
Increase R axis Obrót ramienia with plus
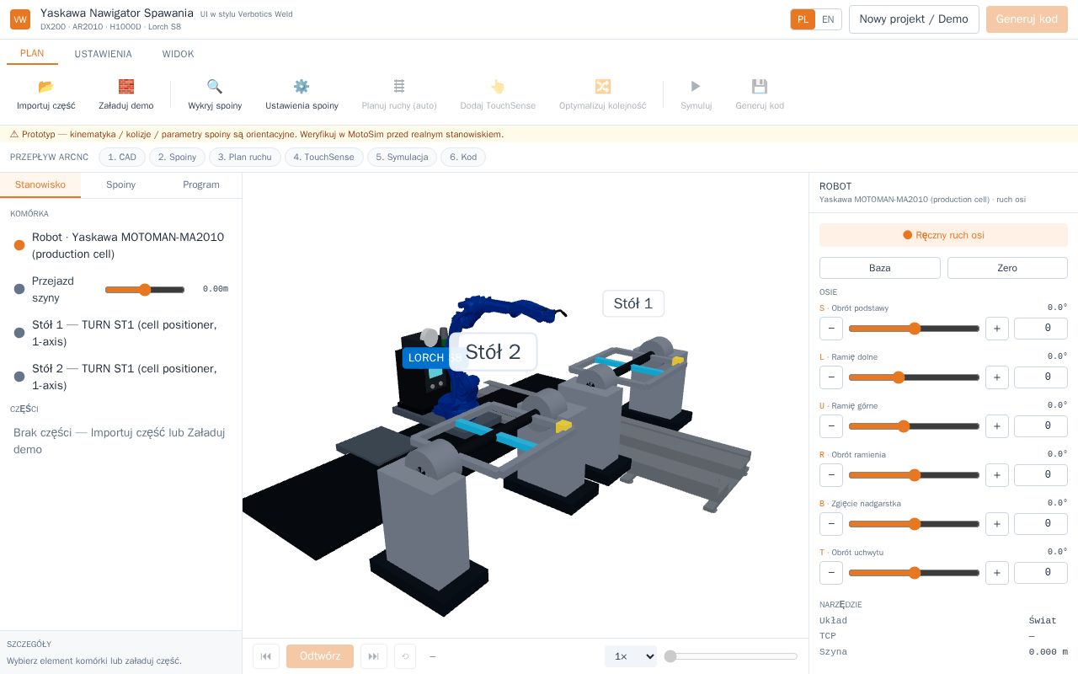tap(997, 475)
